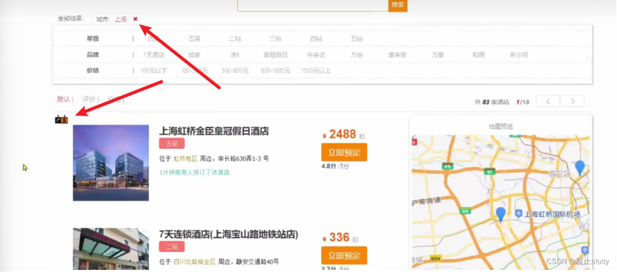Screen dimensions: 617x272
Task: Choose the 华美达 brand filter
Action: (316, 55)
